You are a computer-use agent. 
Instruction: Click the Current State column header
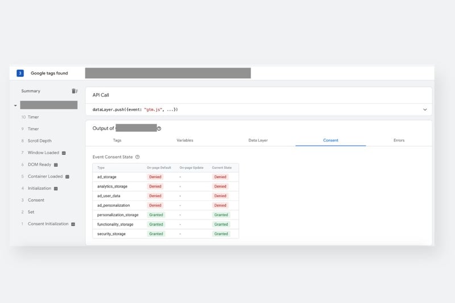[x=222, y=168]
